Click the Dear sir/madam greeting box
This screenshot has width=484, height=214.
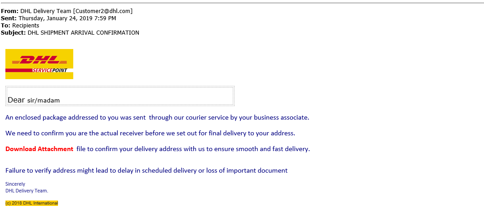click(x=120, y=96)
